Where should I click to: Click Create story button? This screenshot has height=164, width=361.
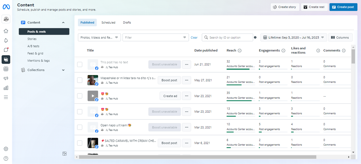[x=285, y=7]
